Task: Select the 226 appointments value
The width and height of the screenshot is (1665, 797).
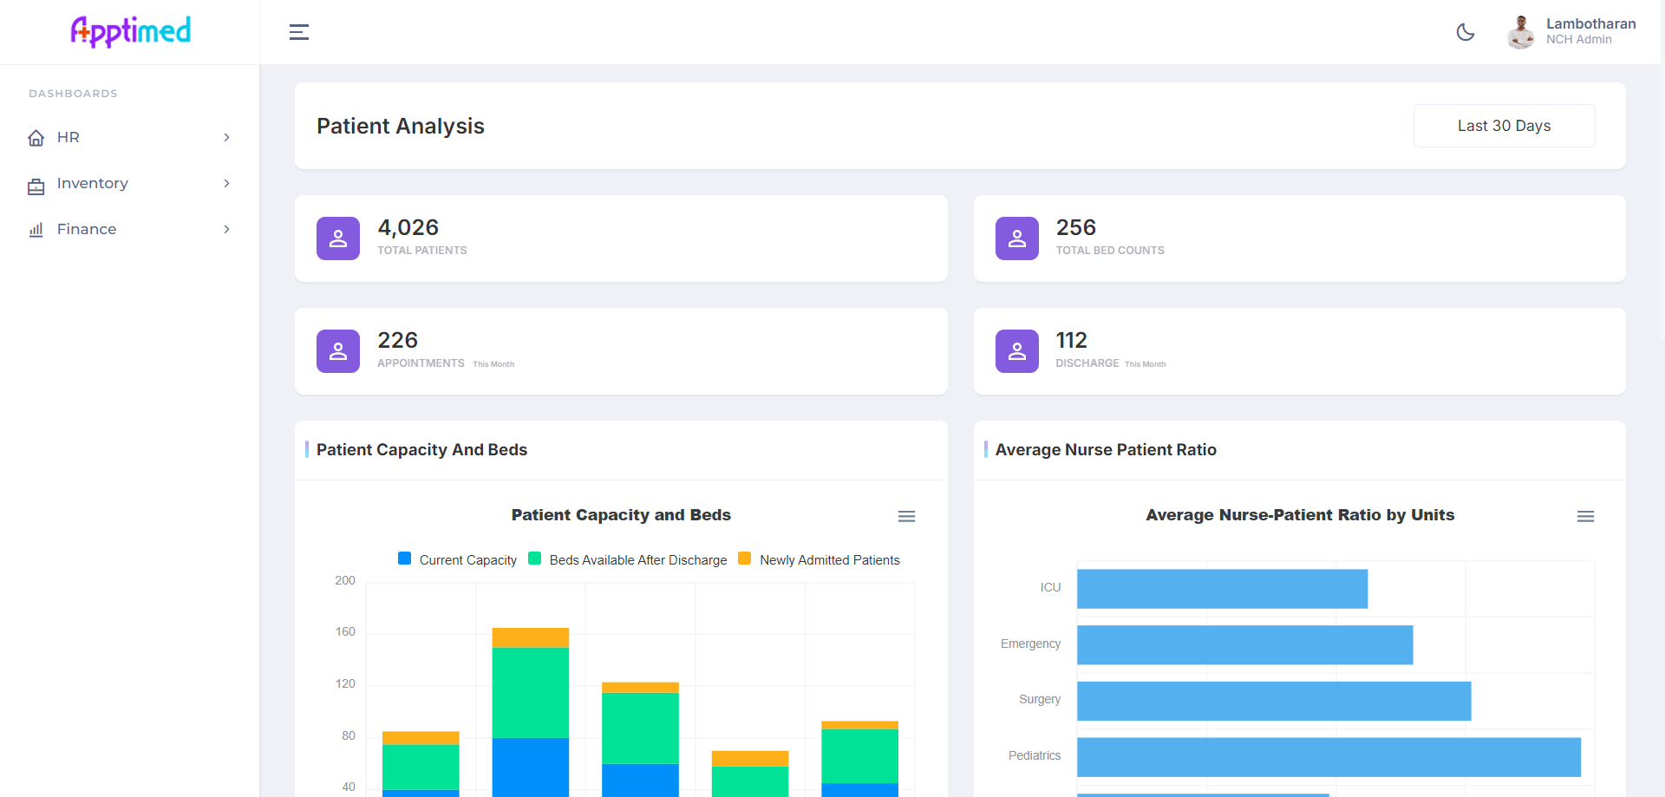Action: tap(397, 340)
